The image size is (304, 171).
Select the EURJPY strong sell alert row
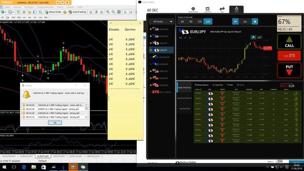54,109
